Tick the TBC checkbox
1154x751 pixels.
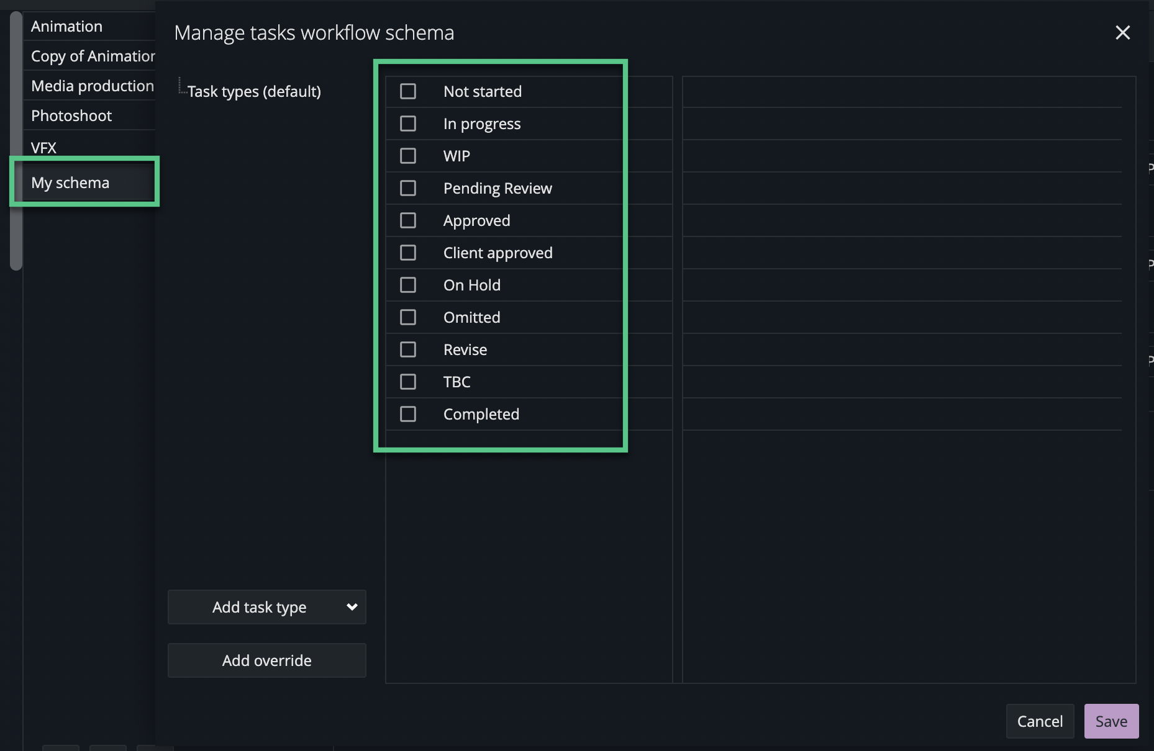pos(408,382)
